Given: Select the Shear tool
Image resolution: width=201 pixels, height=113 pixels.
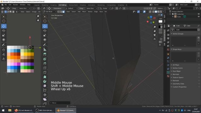Looking at the screenshot, I should (x=45, y=99).
